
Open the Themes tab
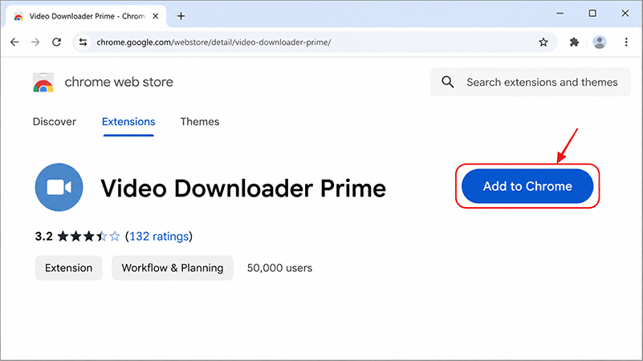point(200,122)
